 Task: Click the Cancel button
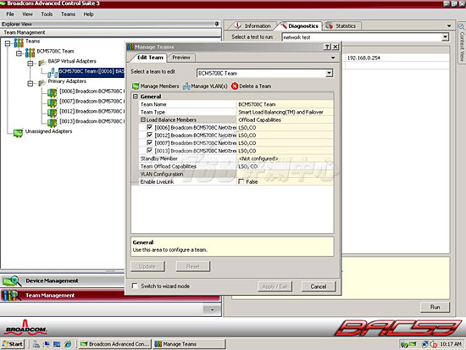pos(319,286)
